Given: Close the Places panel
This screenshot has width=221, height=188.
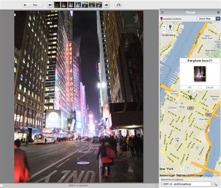Looking at the screenshot, I should tap(218, 12).
